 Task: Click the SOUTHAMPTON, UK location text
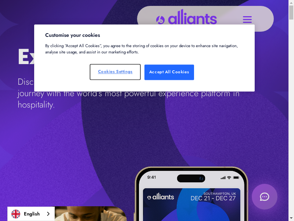220,194
